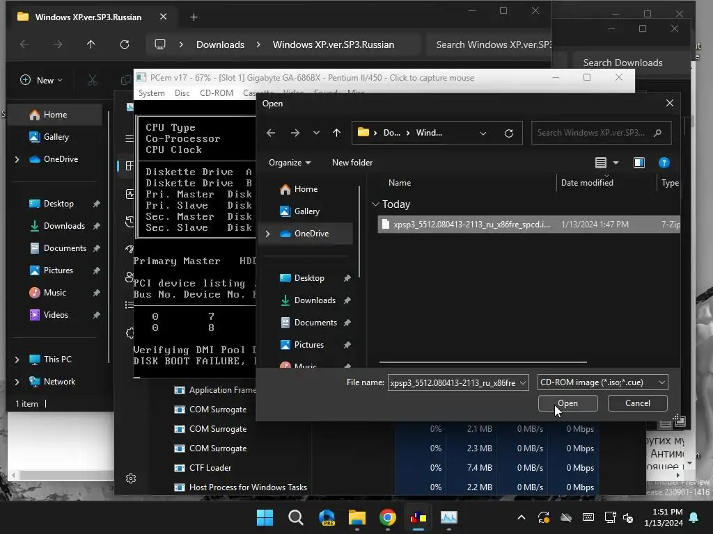Switch to PCem taskbar icon
The height and width of the screenshot is (534, 713).
tap(418, 517)
